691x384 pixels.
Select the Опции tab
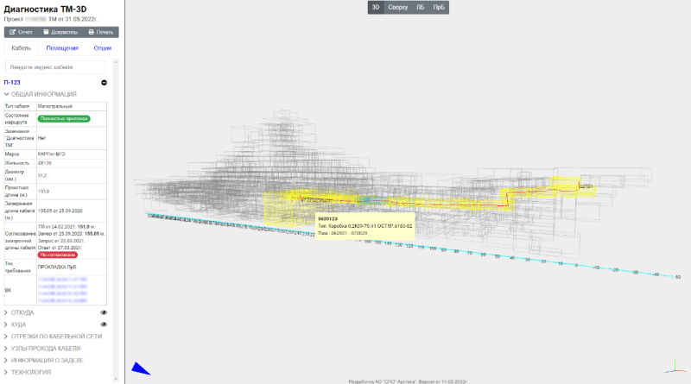point(102,48)
